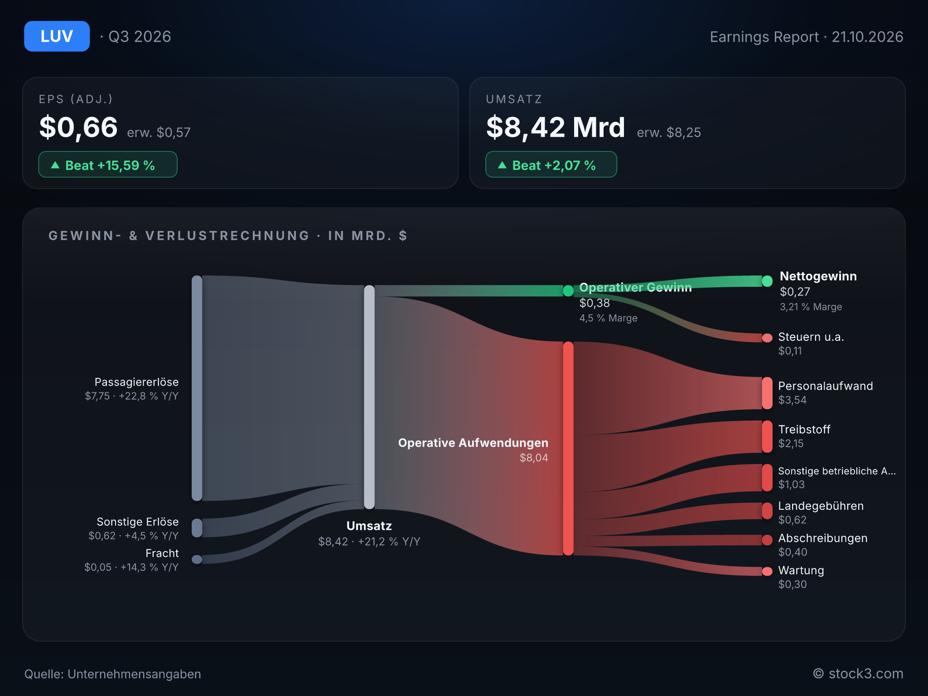This screenshot has height=696, width=928.
Task: Click the EPS value $0,66
Action: pos(78,127)
